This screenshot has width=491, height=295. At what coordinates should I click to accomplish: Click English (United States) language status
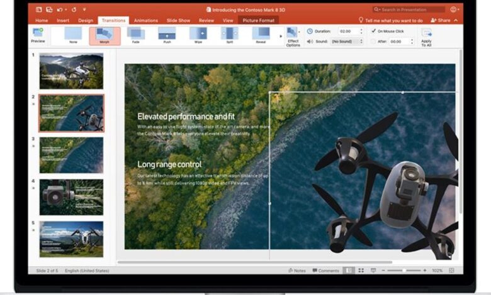point(87,271)
